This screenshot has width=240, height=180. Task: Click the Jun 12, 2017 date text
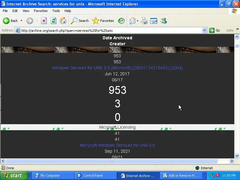coord(117,74)
